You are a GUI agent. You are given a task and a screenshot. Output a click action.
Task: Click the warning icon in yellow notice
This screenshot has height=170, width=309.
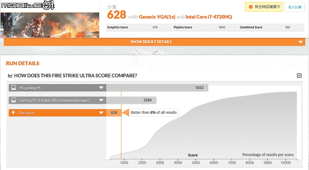[251, 7]
